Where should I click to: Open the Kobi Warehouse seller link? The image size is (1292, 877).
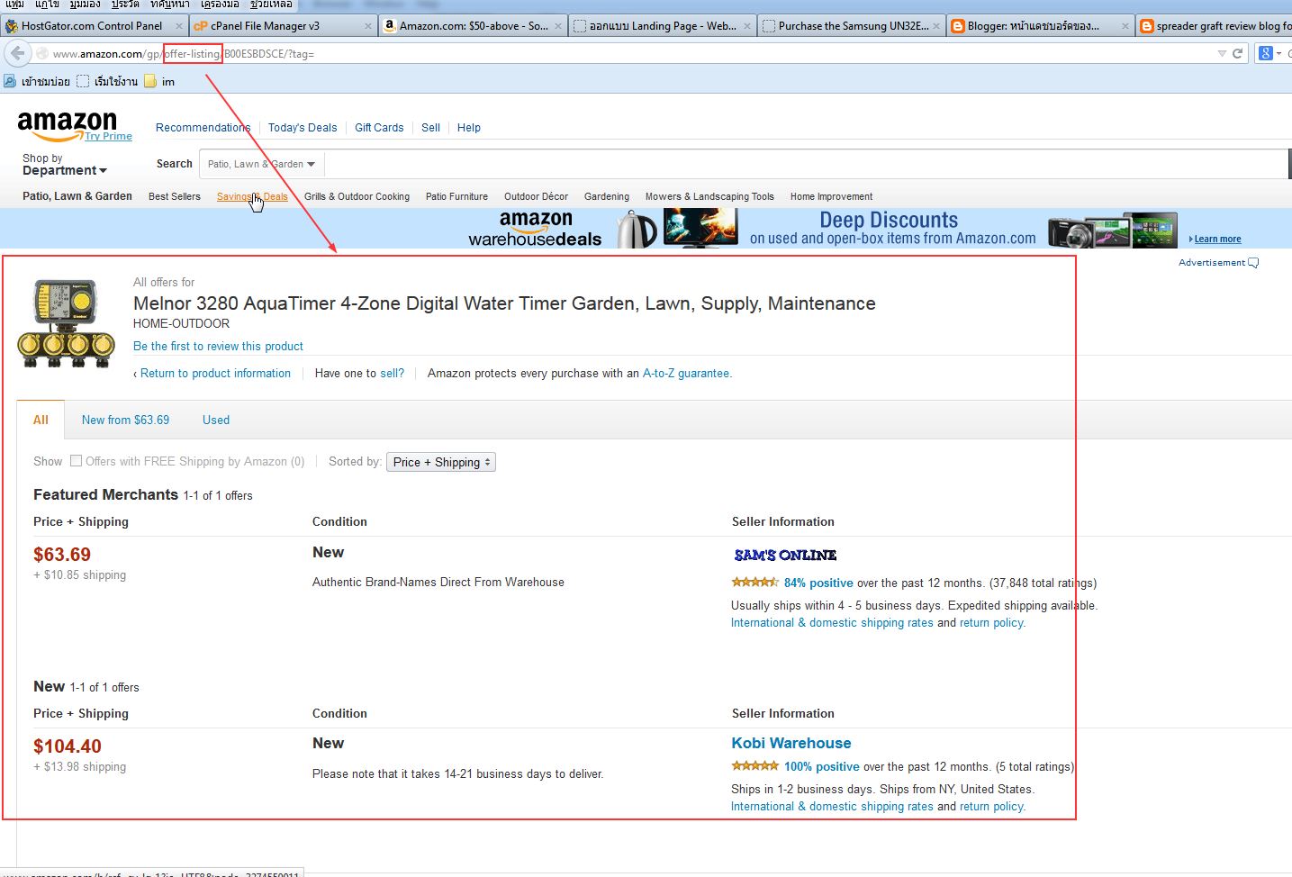[x=791, y=744]
